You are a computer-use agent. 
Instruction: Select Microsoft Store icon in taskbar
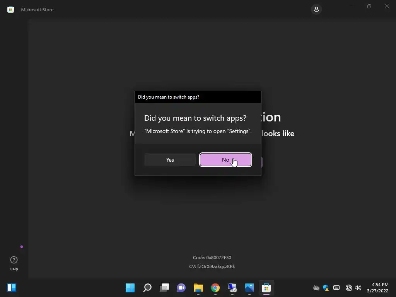pyautogui.click(x=266, y=288)
